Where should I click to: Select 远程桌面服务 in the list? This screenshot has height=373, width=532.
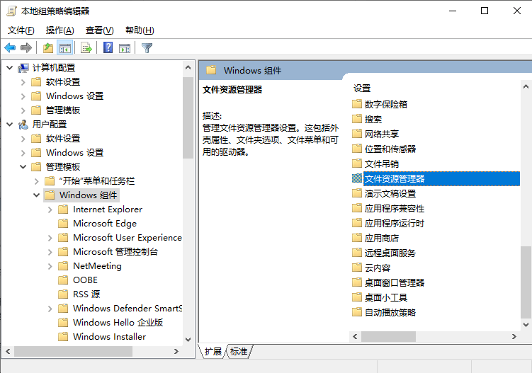pos(390,253)
